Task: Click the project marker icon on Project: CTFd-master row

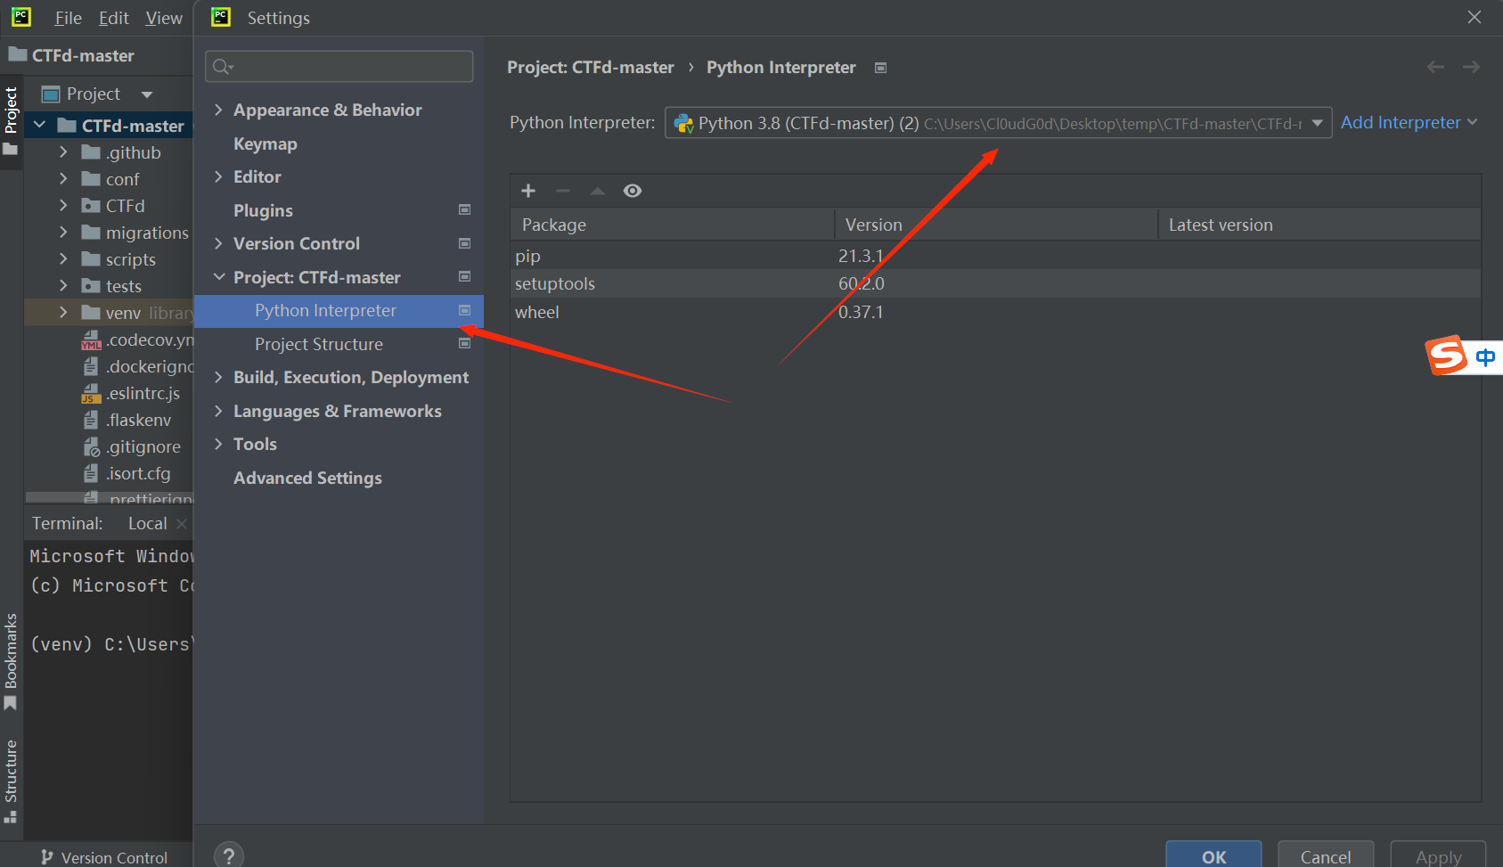Action: 464,276
